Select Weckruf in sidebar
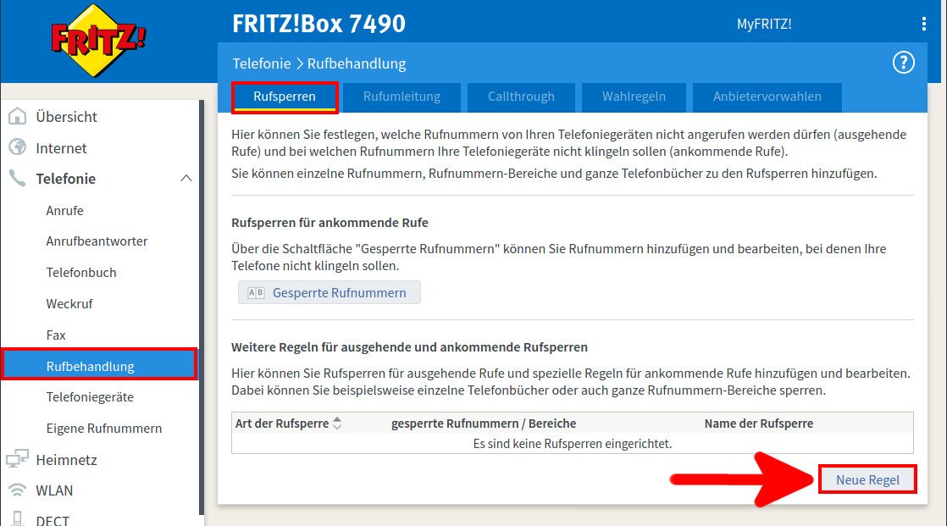Image resolution: width=947 pixels, height=526 pixels. tap(69, 304)
